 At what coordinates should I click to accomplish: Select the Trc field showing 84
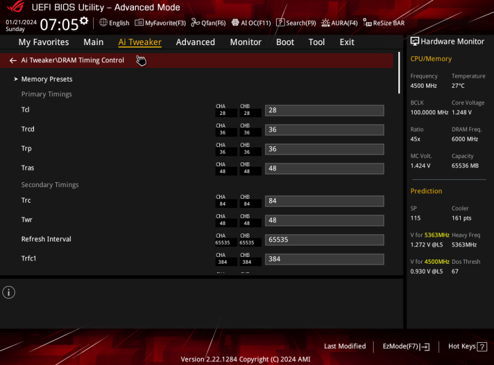[325, 201]
